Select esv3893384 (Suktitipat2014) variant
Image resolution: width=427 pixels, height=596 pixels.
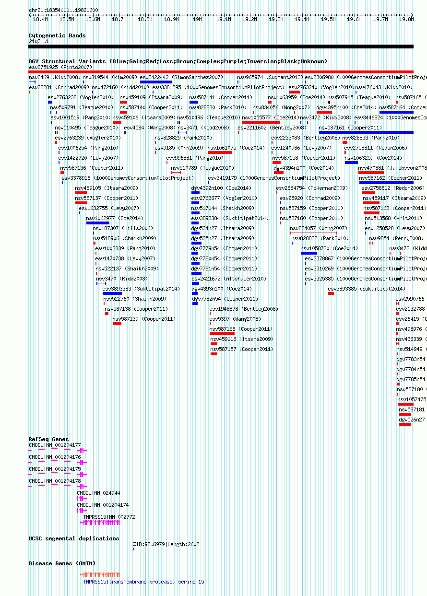(x=230, y=218)
